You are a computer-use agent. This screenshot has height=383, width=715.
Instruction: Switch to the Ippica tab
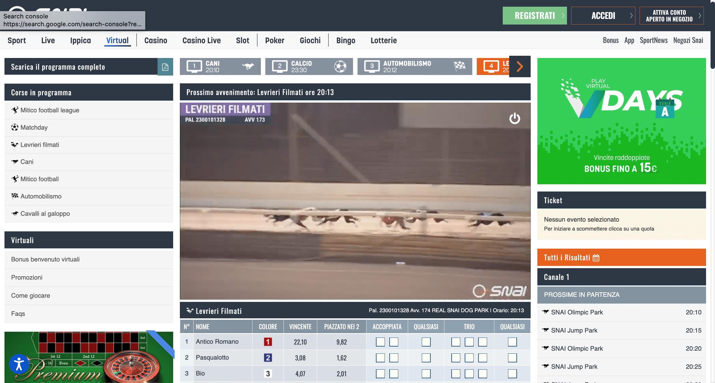coord(80,40)
